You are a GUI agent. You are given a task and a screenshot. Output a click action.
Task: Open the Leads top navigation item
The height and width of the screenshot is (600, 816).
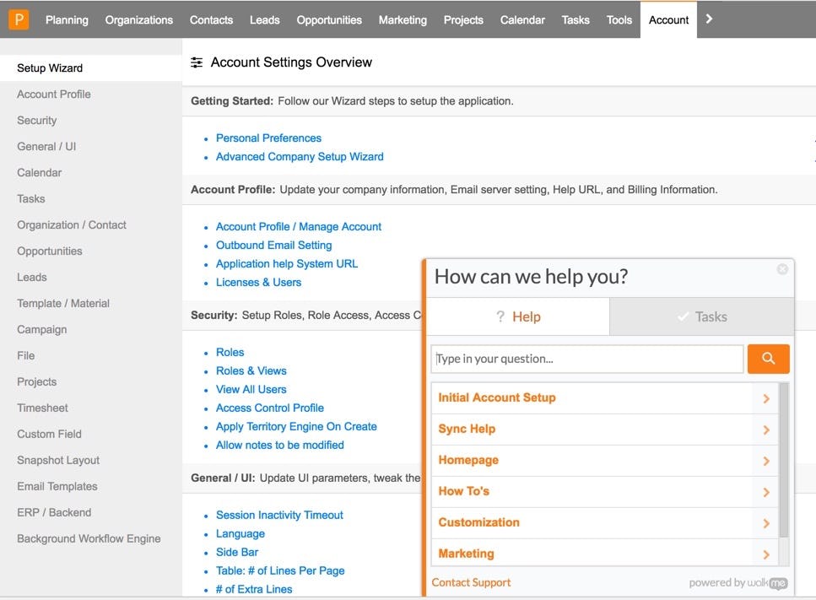tap(264, 19)
